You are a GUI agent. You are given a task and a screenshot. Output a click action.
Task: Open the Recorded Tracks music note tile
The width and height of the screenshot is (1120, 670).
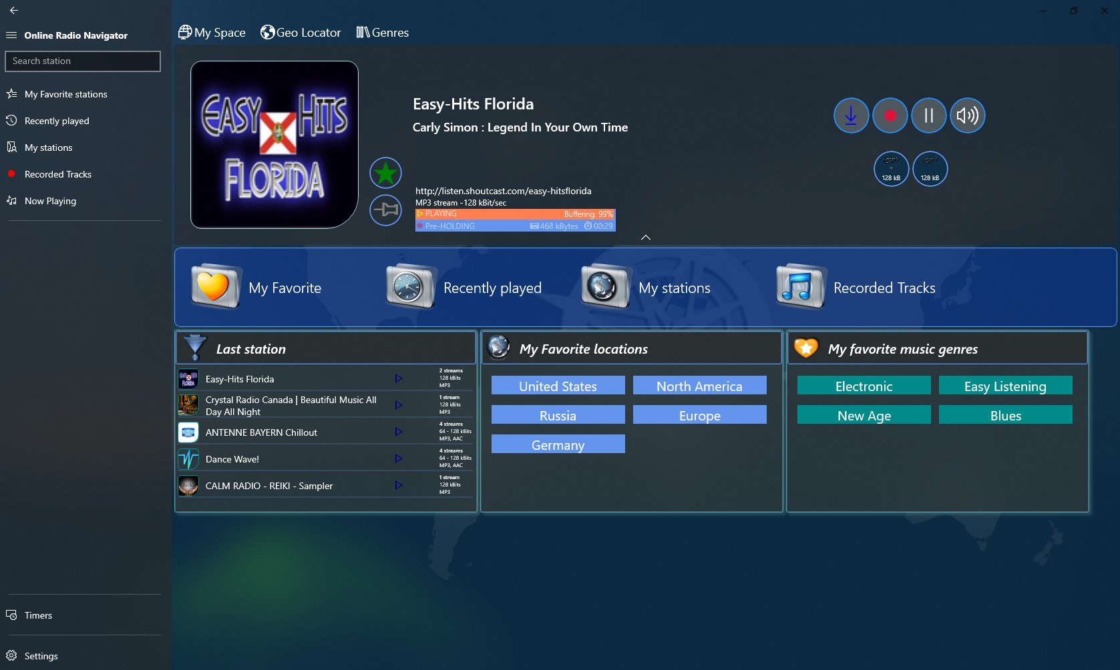coord(856,288)
